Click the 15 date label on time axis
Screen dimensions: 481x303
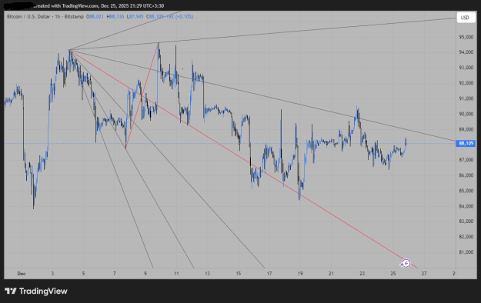pos(239,274)
